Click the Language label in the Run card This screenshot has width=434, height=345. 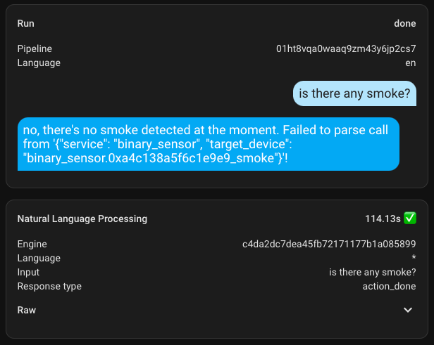tap(39, 63)
